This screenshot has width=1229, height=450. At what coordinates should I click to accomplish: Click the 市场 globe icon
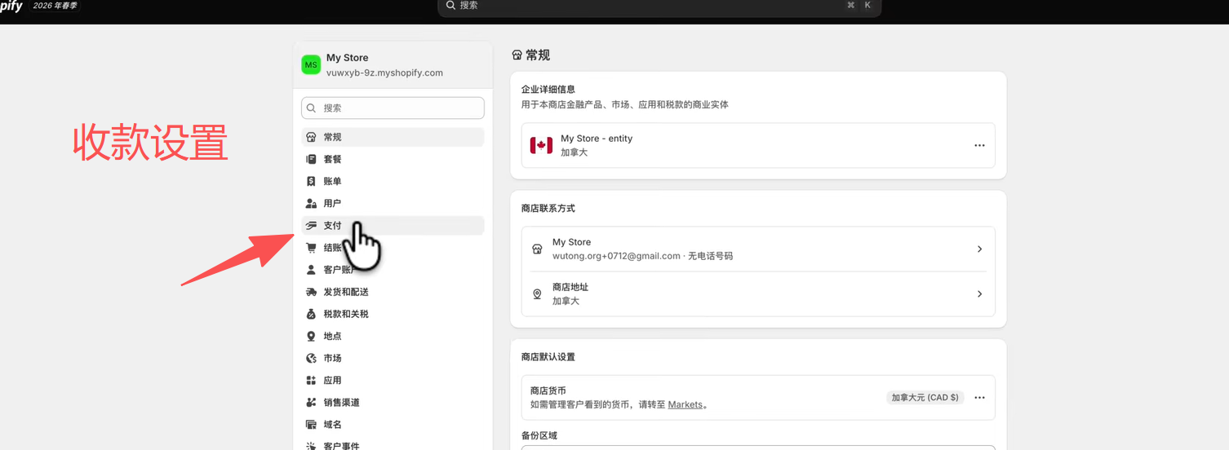(x=311, y=358)
